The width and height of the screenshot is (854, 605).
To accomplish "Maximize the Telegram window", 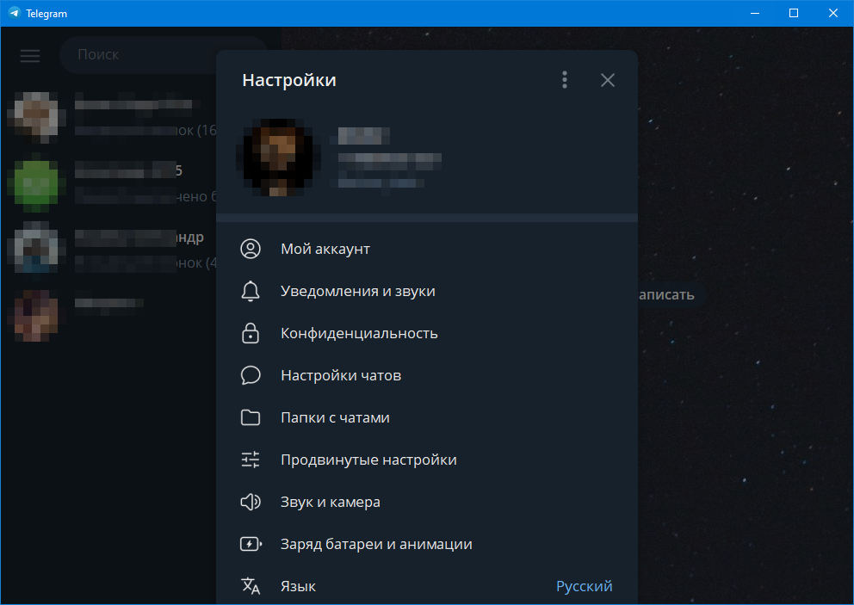I will pyautogui.click(x=794, y=13).
